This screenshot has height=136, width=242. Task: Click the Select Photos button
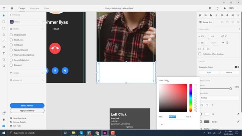27,105
